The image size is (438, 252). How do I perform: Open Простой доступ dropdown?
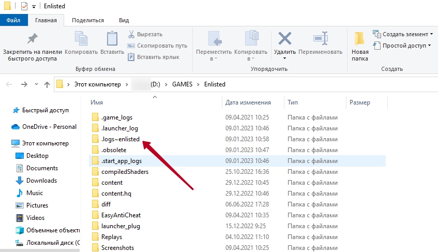point(402,46)
